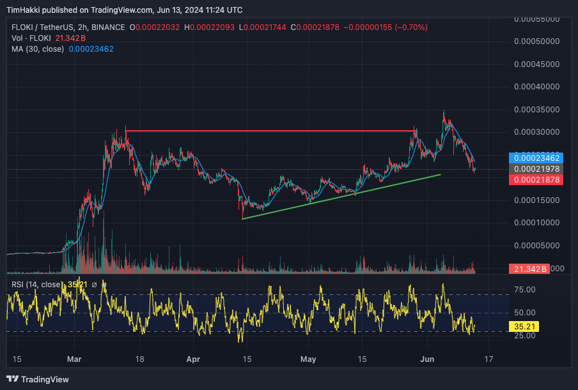The height and width of the screenshot is (390, 578).
Task: Click the 0.00035000 price scale label
Action: [x=542, y=110]
